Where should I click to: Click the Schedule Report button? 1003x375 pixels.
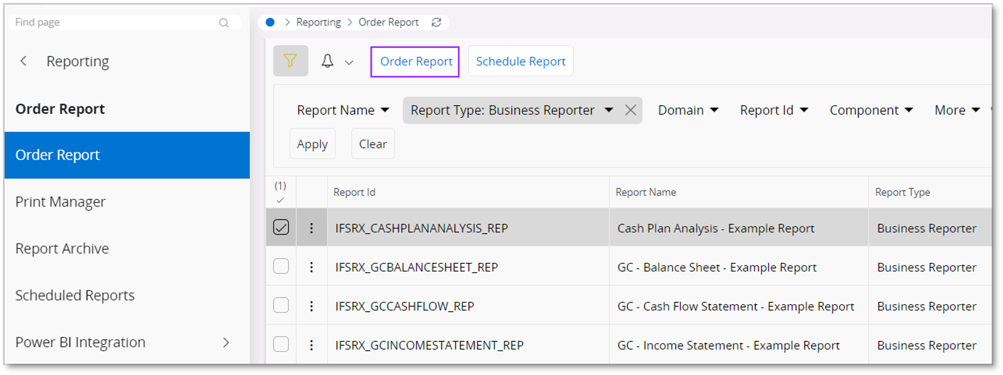coord(521,61)
